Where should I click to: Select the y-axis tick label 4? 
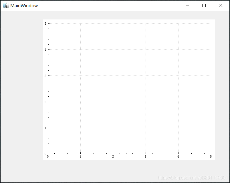click(x=45, y=49)
